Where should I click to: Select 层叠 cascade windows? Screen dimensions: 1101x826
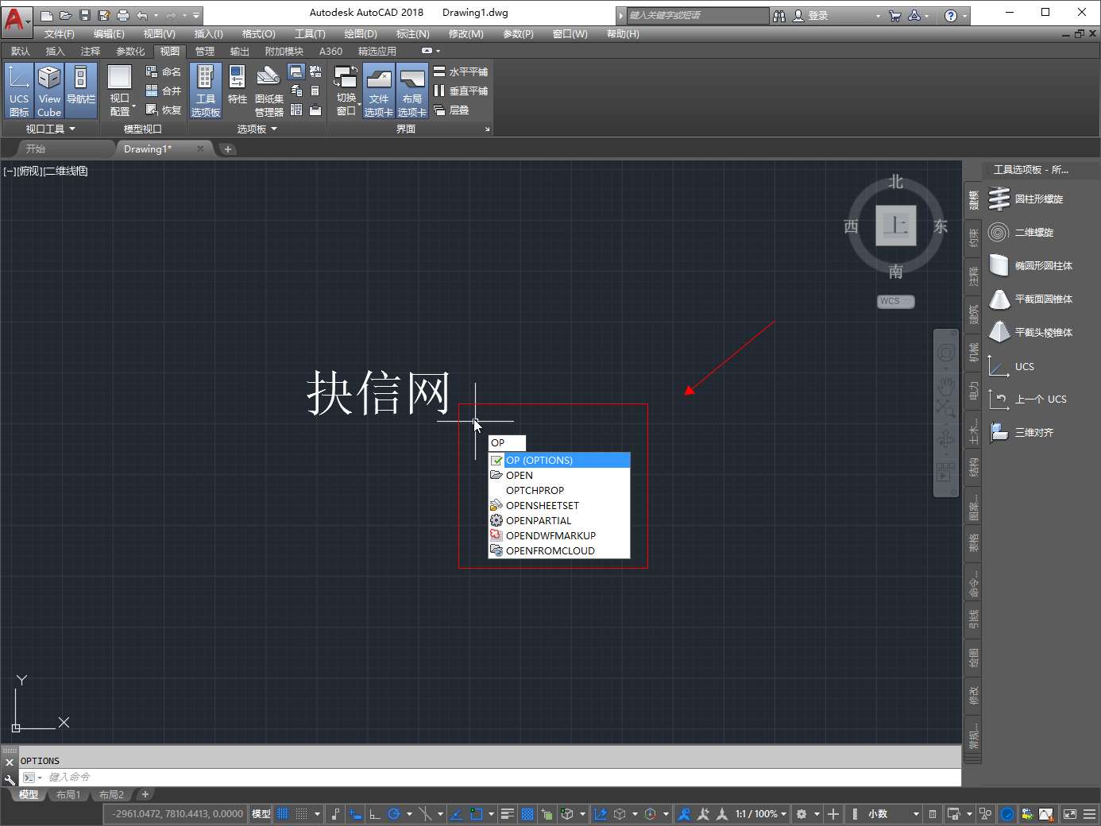click(451, 110)
